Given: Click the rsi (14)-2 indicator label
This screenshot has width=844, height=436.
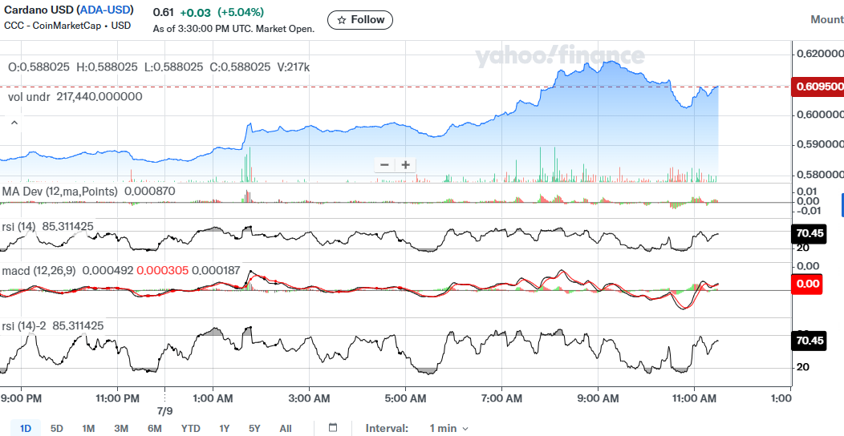Looking at the screenshot, I should pyautogui.click(x=25, y=325).
